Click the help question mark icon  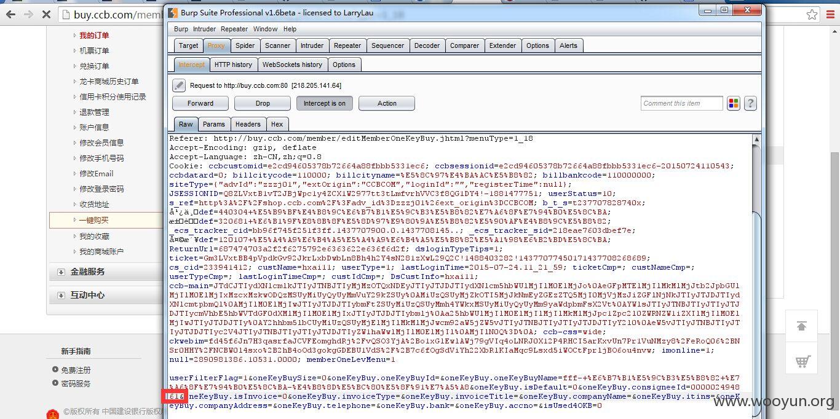tap(750, 103)
